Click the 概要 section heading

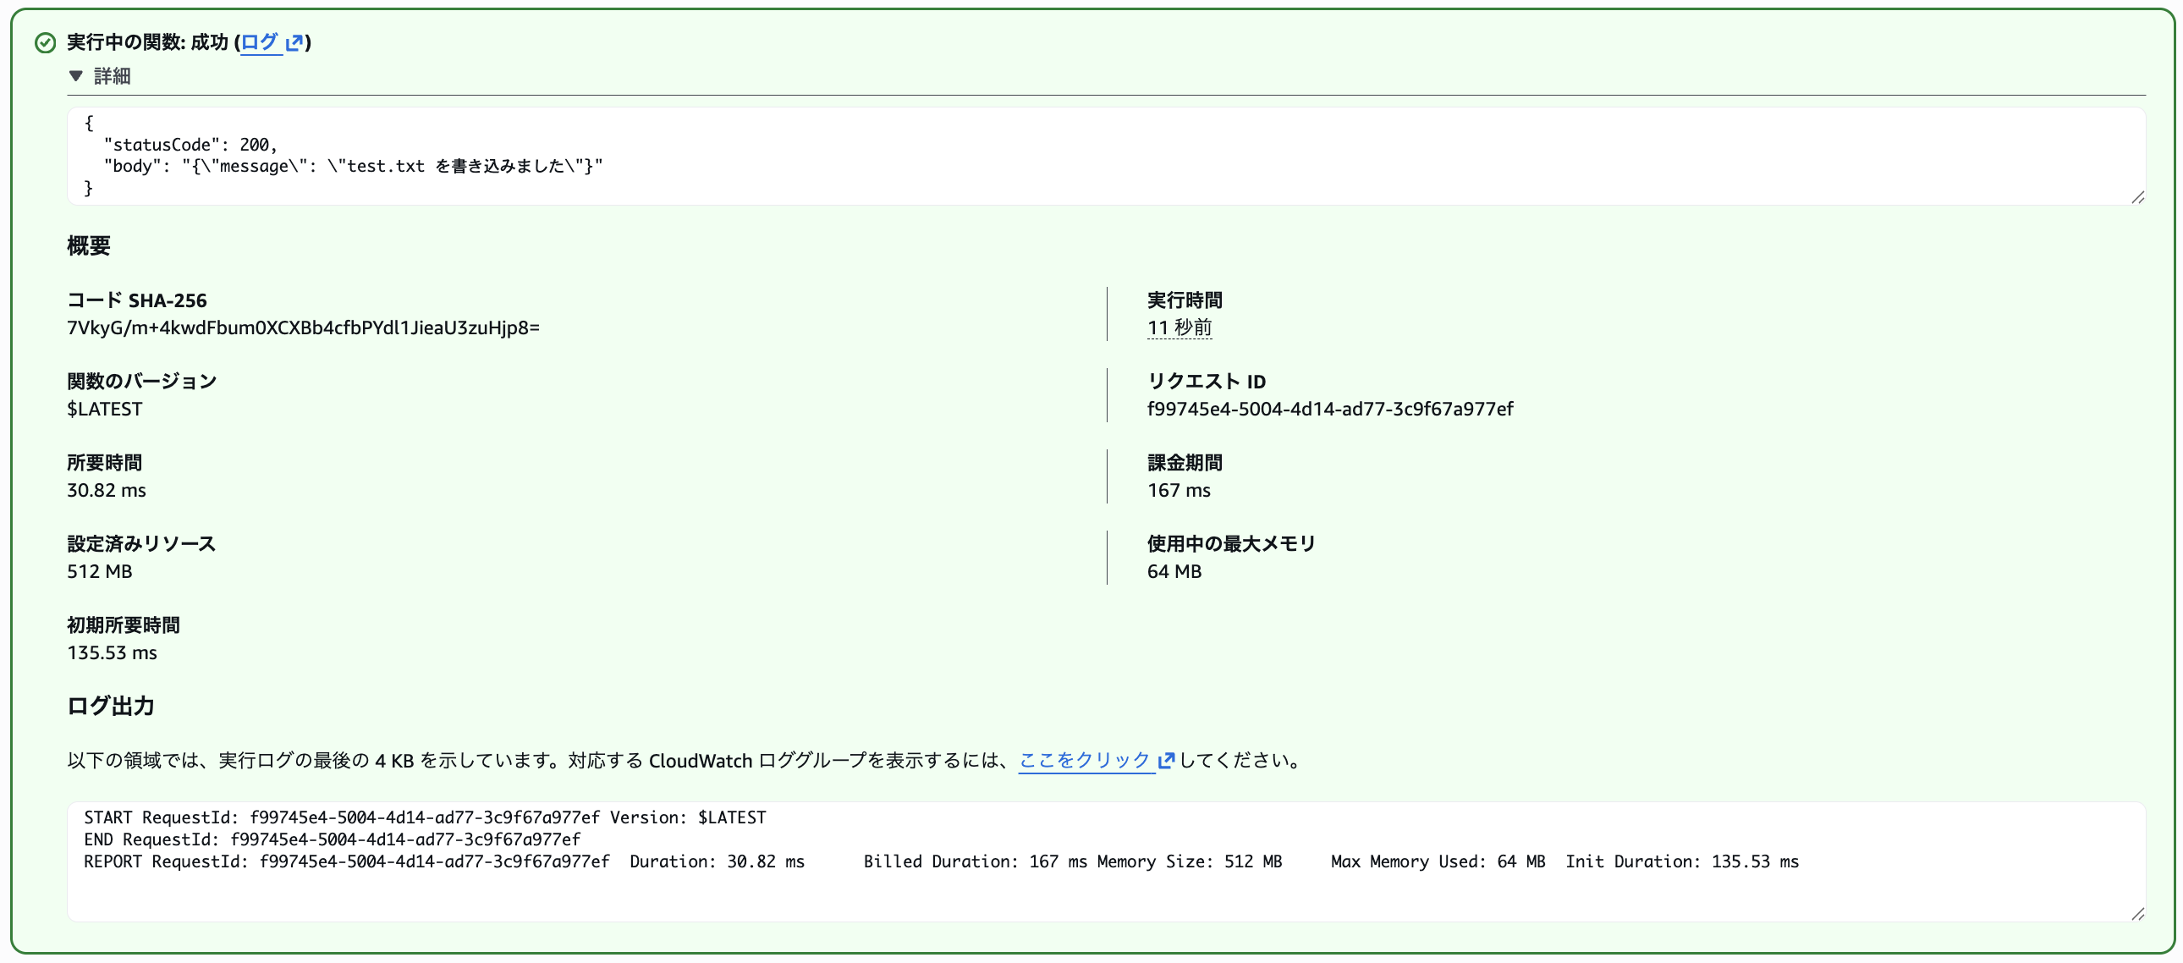[x=89, y=246]
